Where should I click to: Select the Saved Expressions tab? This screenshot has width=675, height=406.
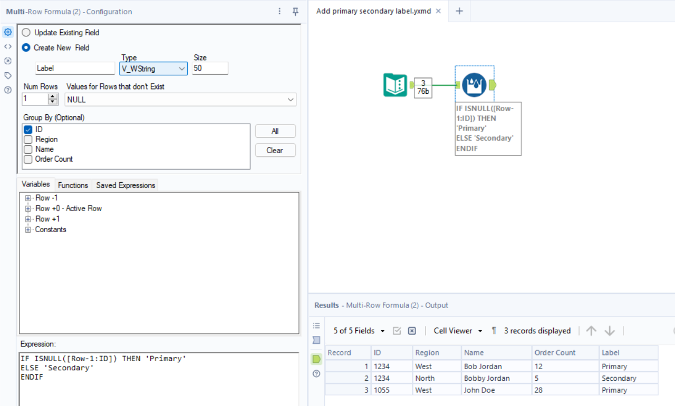coord(125,185)
